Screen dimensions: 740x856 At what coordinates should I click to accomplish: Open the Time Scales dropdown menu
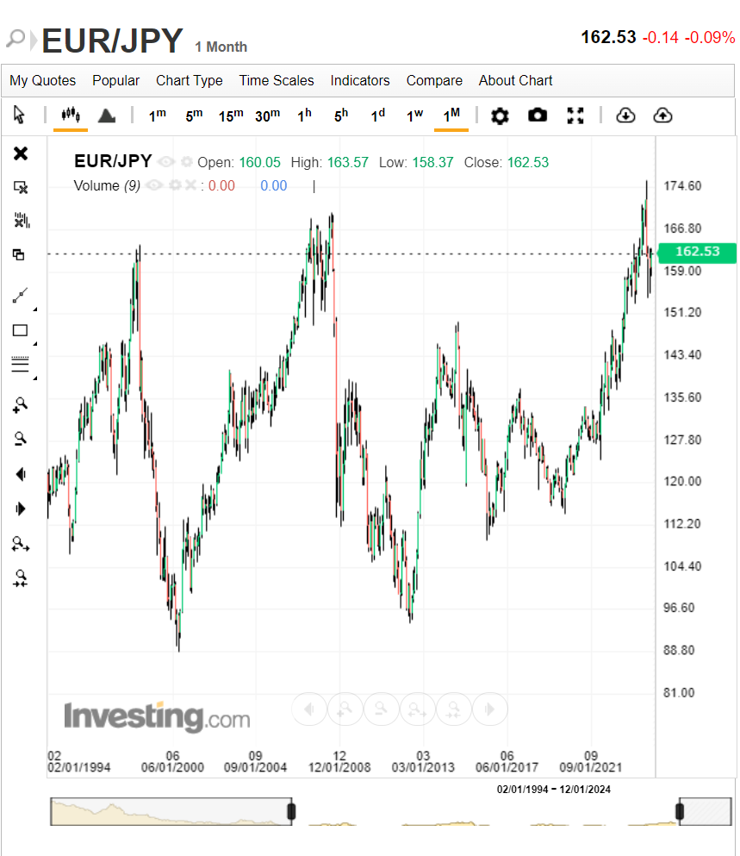click(277, 81)
